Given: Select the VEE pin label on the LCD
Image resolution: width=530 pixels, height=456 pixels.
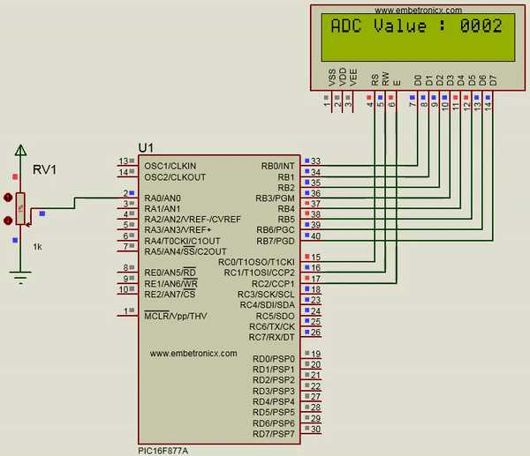Looking at the screenshot, I should click(353, 77).
